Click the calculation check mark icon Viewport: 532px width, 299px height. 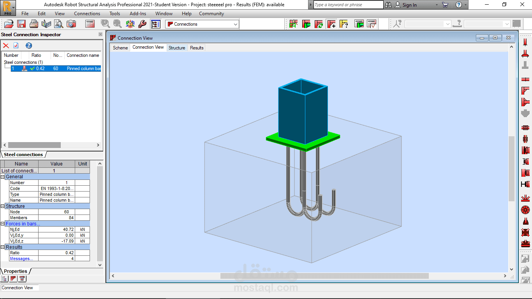(372, 24)
